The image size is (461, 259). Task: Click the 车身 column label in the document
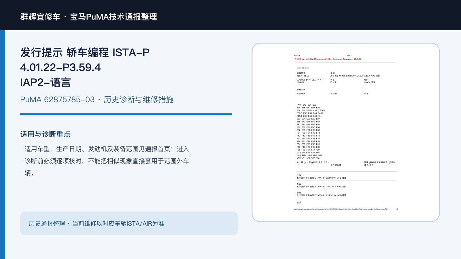pyautogui.click(x=366, y=94)
